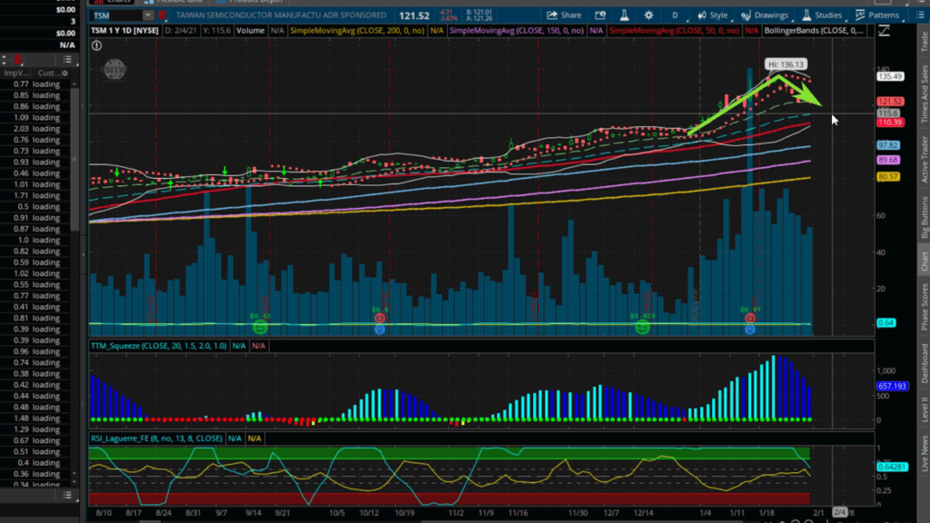Open chart settings gear icon

click(648, 15)
